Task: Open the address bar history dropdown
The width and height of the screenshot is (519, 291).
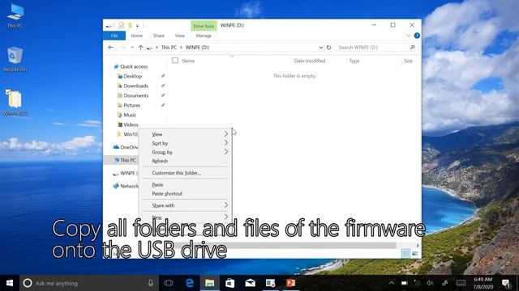Action: click(x=321, y=48)
